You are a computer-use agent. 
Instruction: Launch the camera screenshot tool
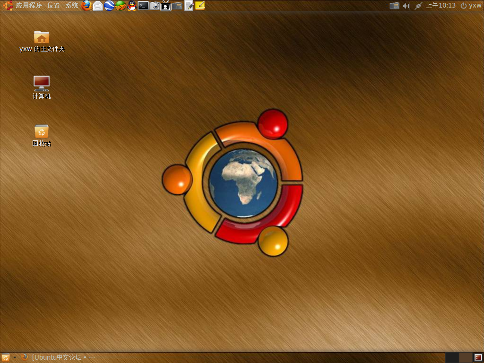click(x=155, y=6)
